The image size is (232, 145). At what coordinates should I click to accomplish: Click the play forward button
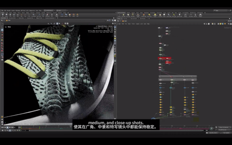10,127
